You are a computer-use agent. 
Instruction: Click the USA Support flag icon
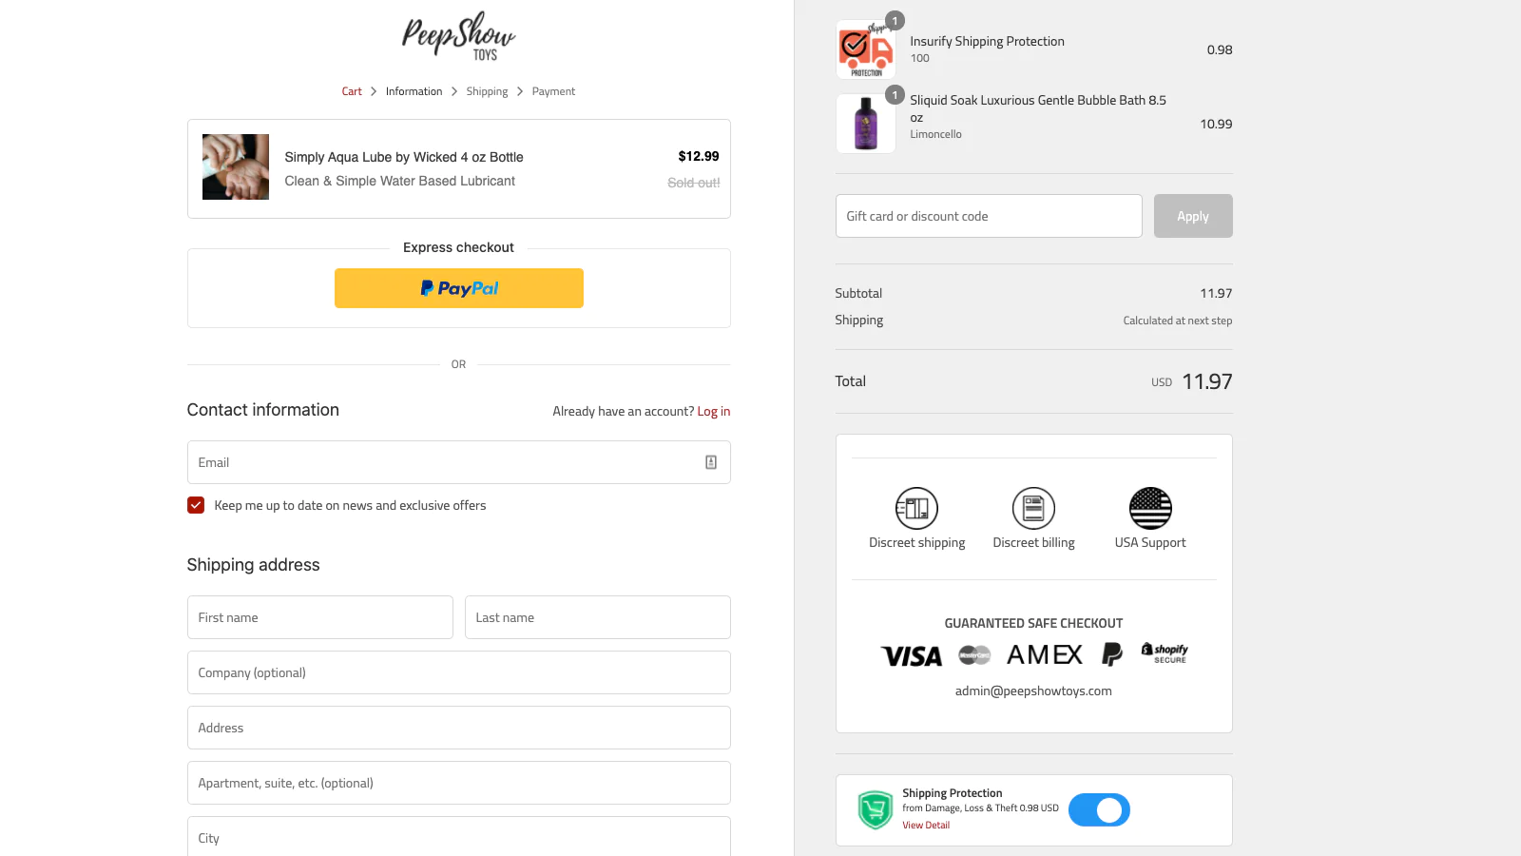pyautogui.click(x=1150, y=508)
